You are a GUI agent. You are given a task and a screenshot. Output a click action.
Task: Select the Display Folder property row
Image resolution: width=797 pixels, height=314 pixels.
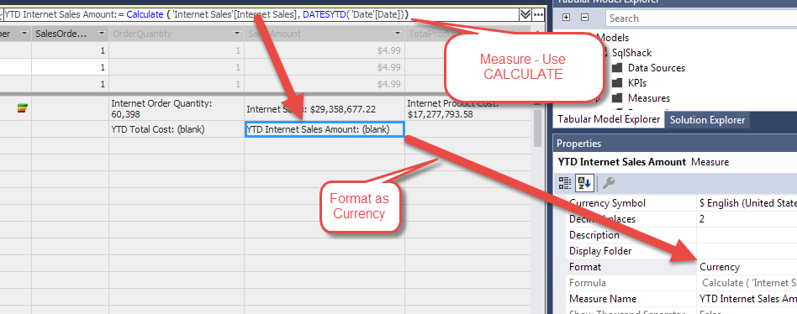click(681, 250)
